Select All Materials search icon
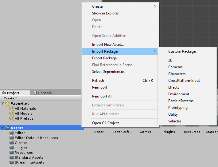 tap(12, 109)
